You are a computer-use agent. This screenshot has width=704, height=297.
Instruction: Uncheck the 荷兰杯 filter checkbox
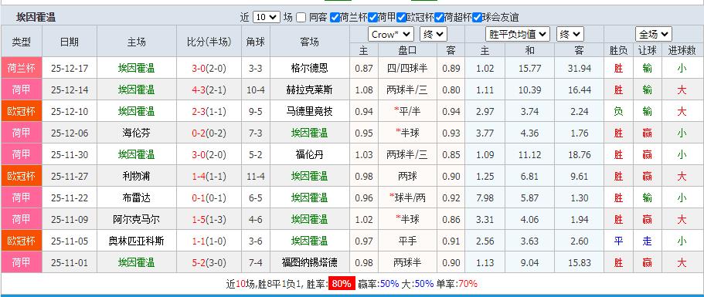pos(335,18)
